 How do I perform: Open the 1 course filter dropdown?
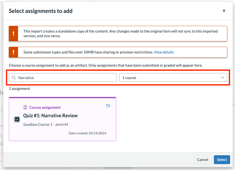173,78
